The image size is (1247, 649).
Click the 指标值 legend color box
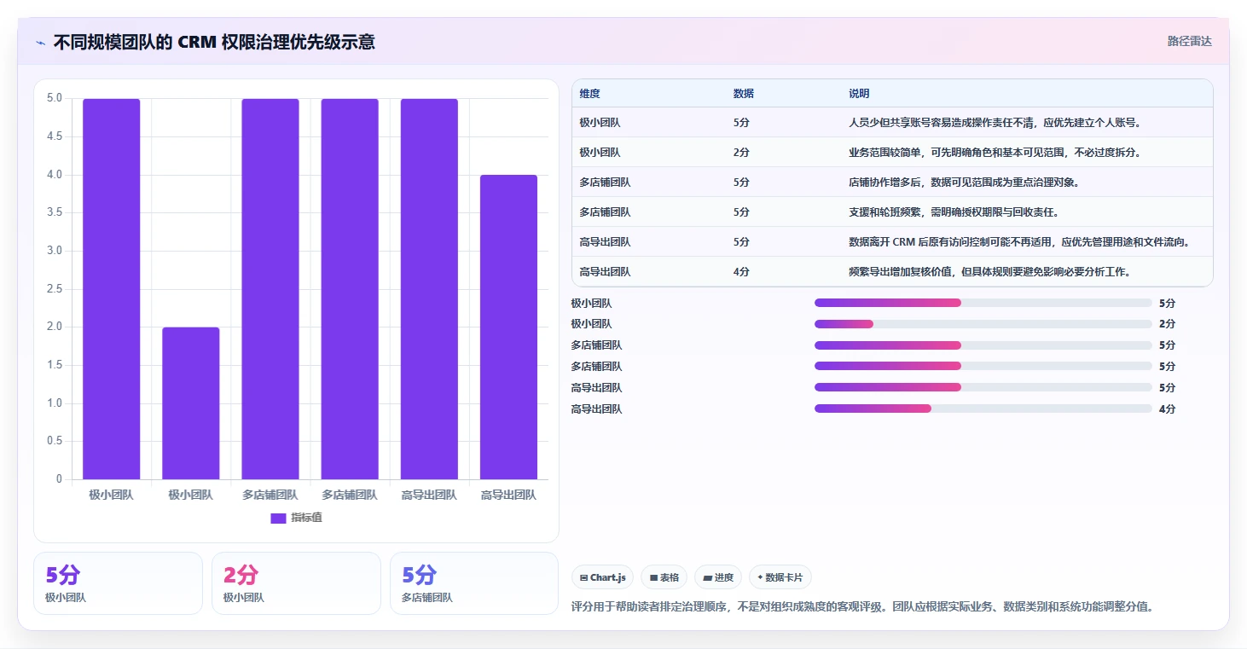pyautogui.click(x=278, y=518)
